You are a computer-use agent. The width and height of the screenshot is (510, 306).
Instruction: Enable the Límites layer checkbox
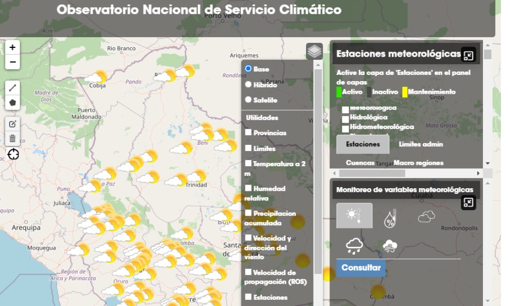point(248,147)
